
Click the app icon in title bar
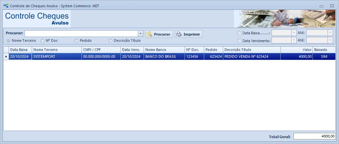pos(6,6)
